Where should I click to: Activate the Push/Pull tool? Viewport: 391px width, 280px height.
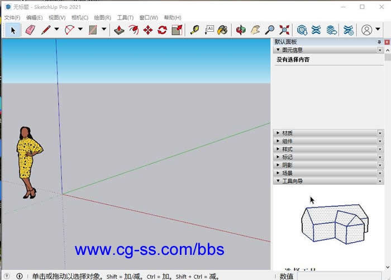[x=119, y=30]
